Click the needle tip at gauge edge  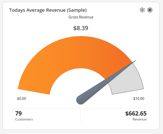pyautogui.click(x=135, y=61)
